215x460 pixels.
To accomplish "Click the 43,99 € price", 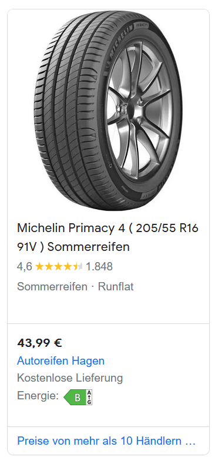I will tap(39, 343).
